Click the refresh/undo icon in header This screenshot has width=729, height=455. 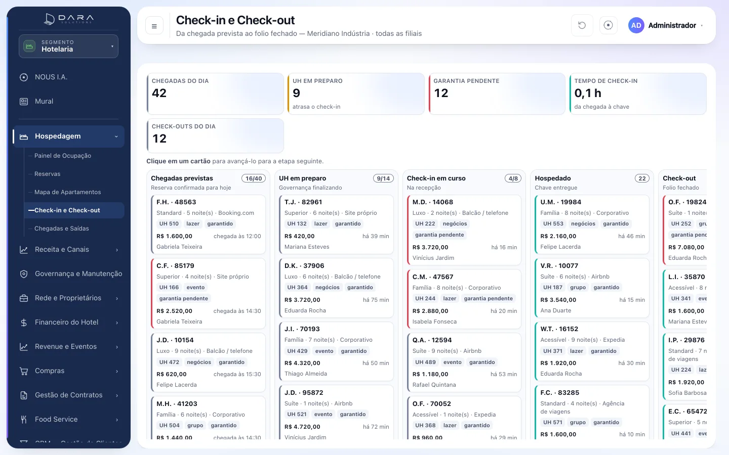click(x=582, y=25)
